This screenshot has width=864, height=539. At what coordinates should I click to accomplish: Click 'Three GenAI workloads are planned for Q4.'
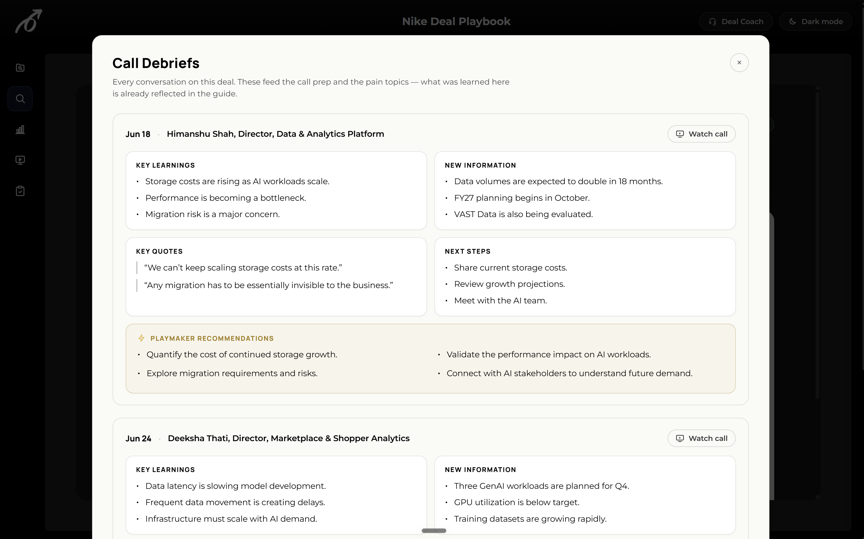coord(542,486)
